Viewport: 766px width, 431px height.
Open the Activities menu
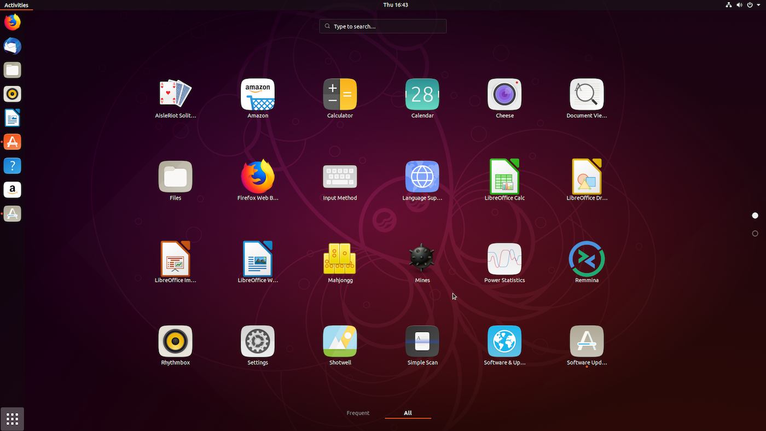point(16,5)
